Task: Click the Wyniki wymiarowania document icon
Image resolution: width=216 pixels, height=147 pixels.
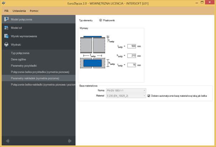Action: pyautogui.click(x=6, y=36)
